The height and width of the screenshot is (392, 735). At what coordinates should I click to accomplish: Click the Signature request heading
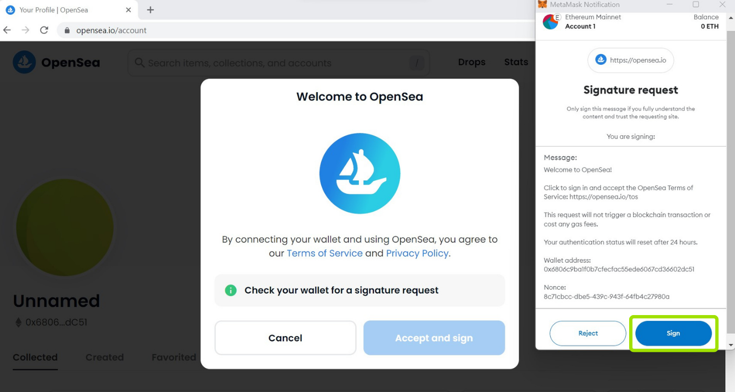(631, 90)
